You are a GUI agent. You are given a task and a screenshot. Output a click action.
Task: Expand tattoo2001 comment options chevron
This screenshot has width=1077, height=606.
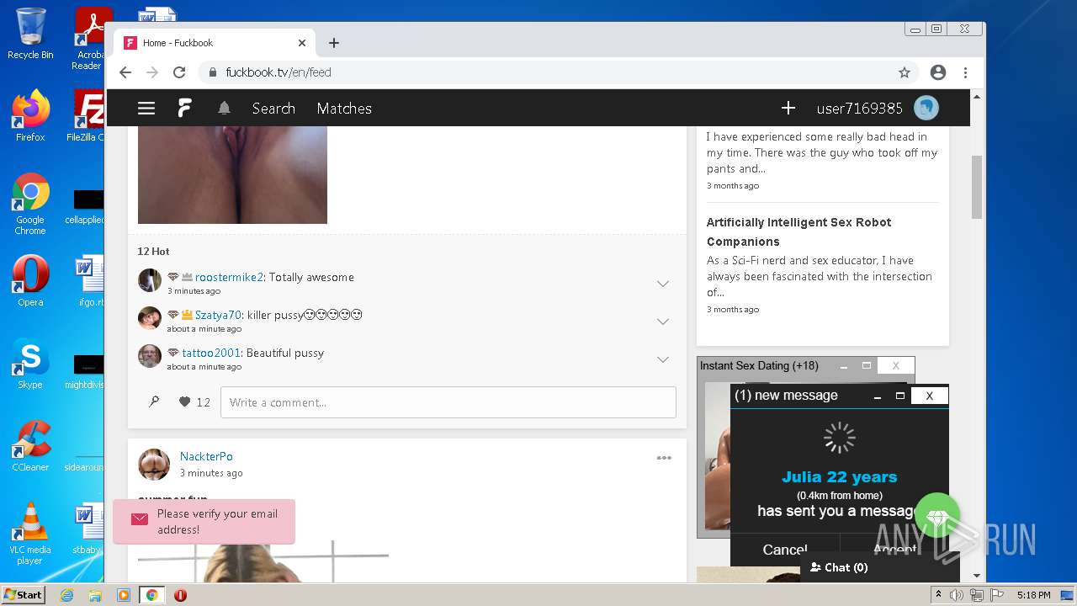pos(663,359)
